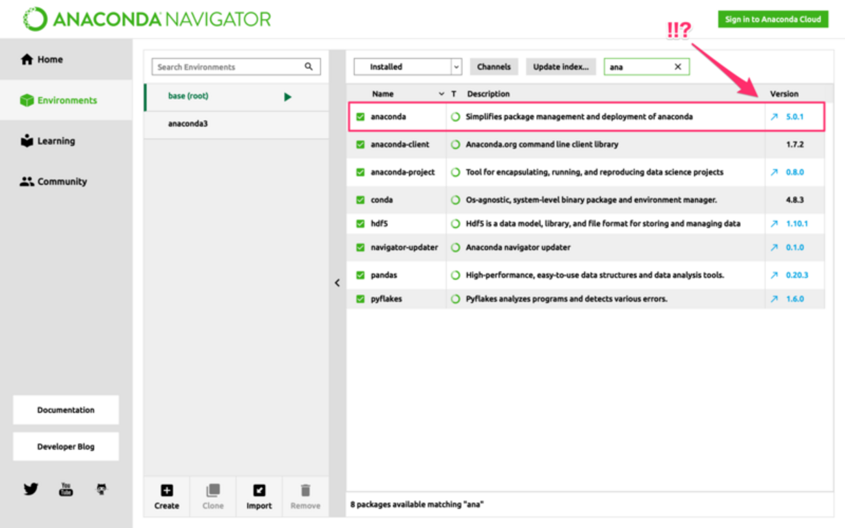Toggle the pyflakes package checkbox
845x528 pixels.
coord(360,299)
